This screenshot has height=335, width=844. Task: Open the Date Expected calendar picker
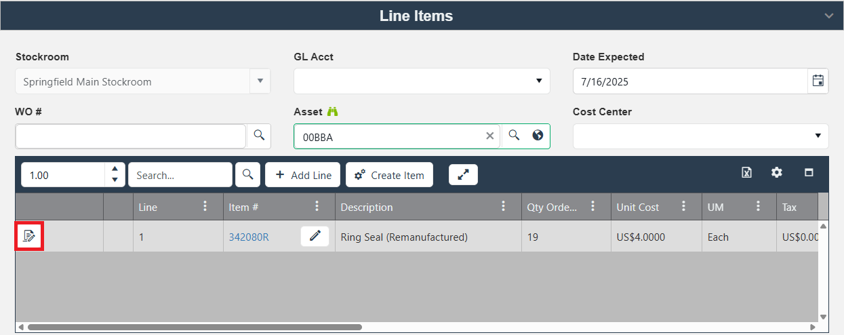[x=818, y=81]
